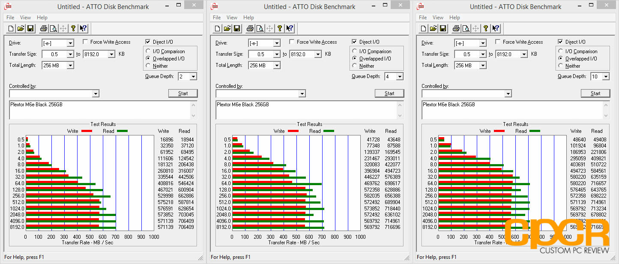Select Neither radio button in right window
Image resolution: width=619 pixels, height=264 pixels.
(561, 66)
